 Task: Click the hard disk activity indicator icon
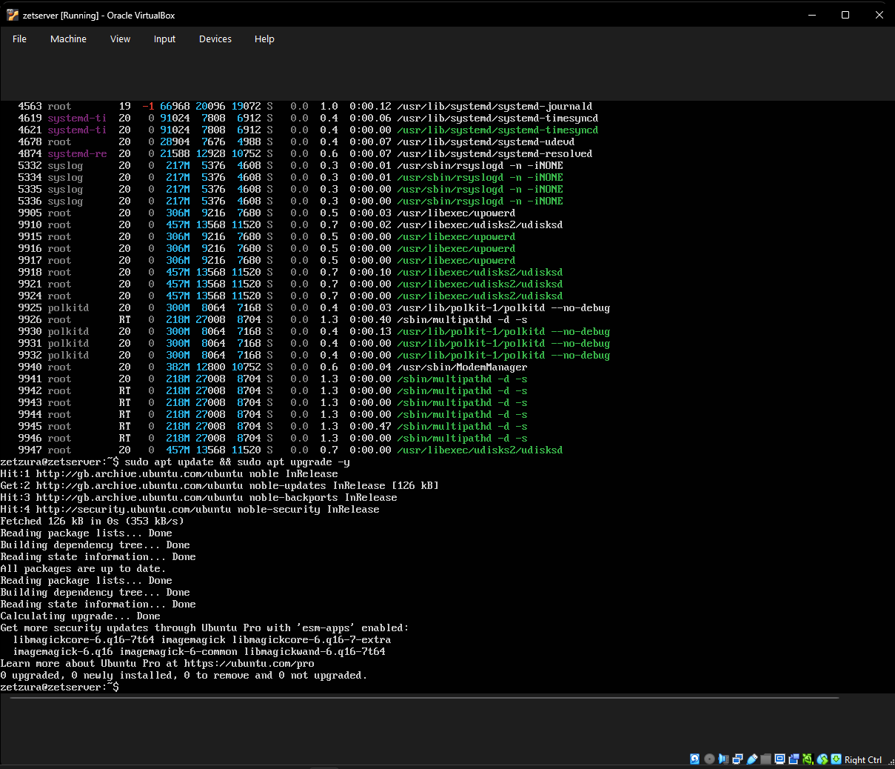[x=694, y=759]
